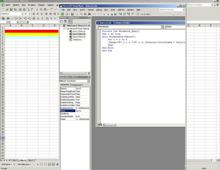Click the light blue cell in row 4

pos(32,37)
